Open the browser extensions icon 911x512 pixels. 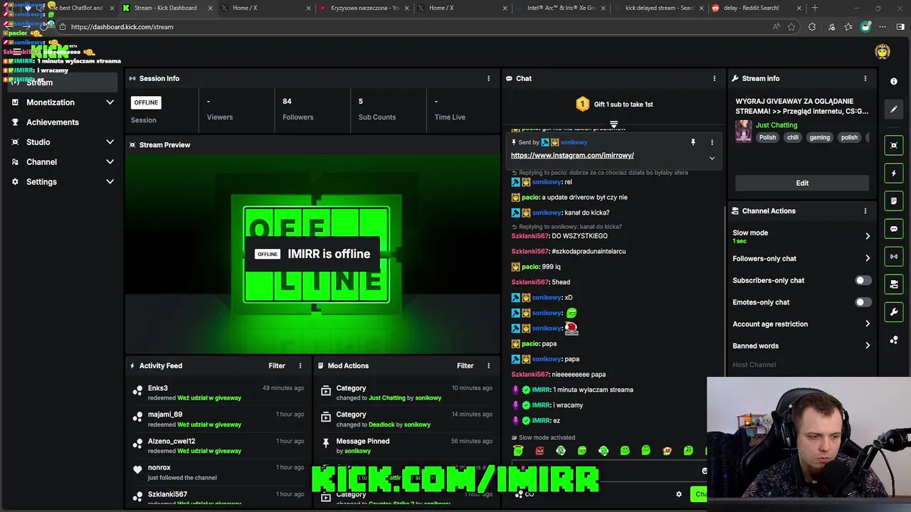click(812, 27)
